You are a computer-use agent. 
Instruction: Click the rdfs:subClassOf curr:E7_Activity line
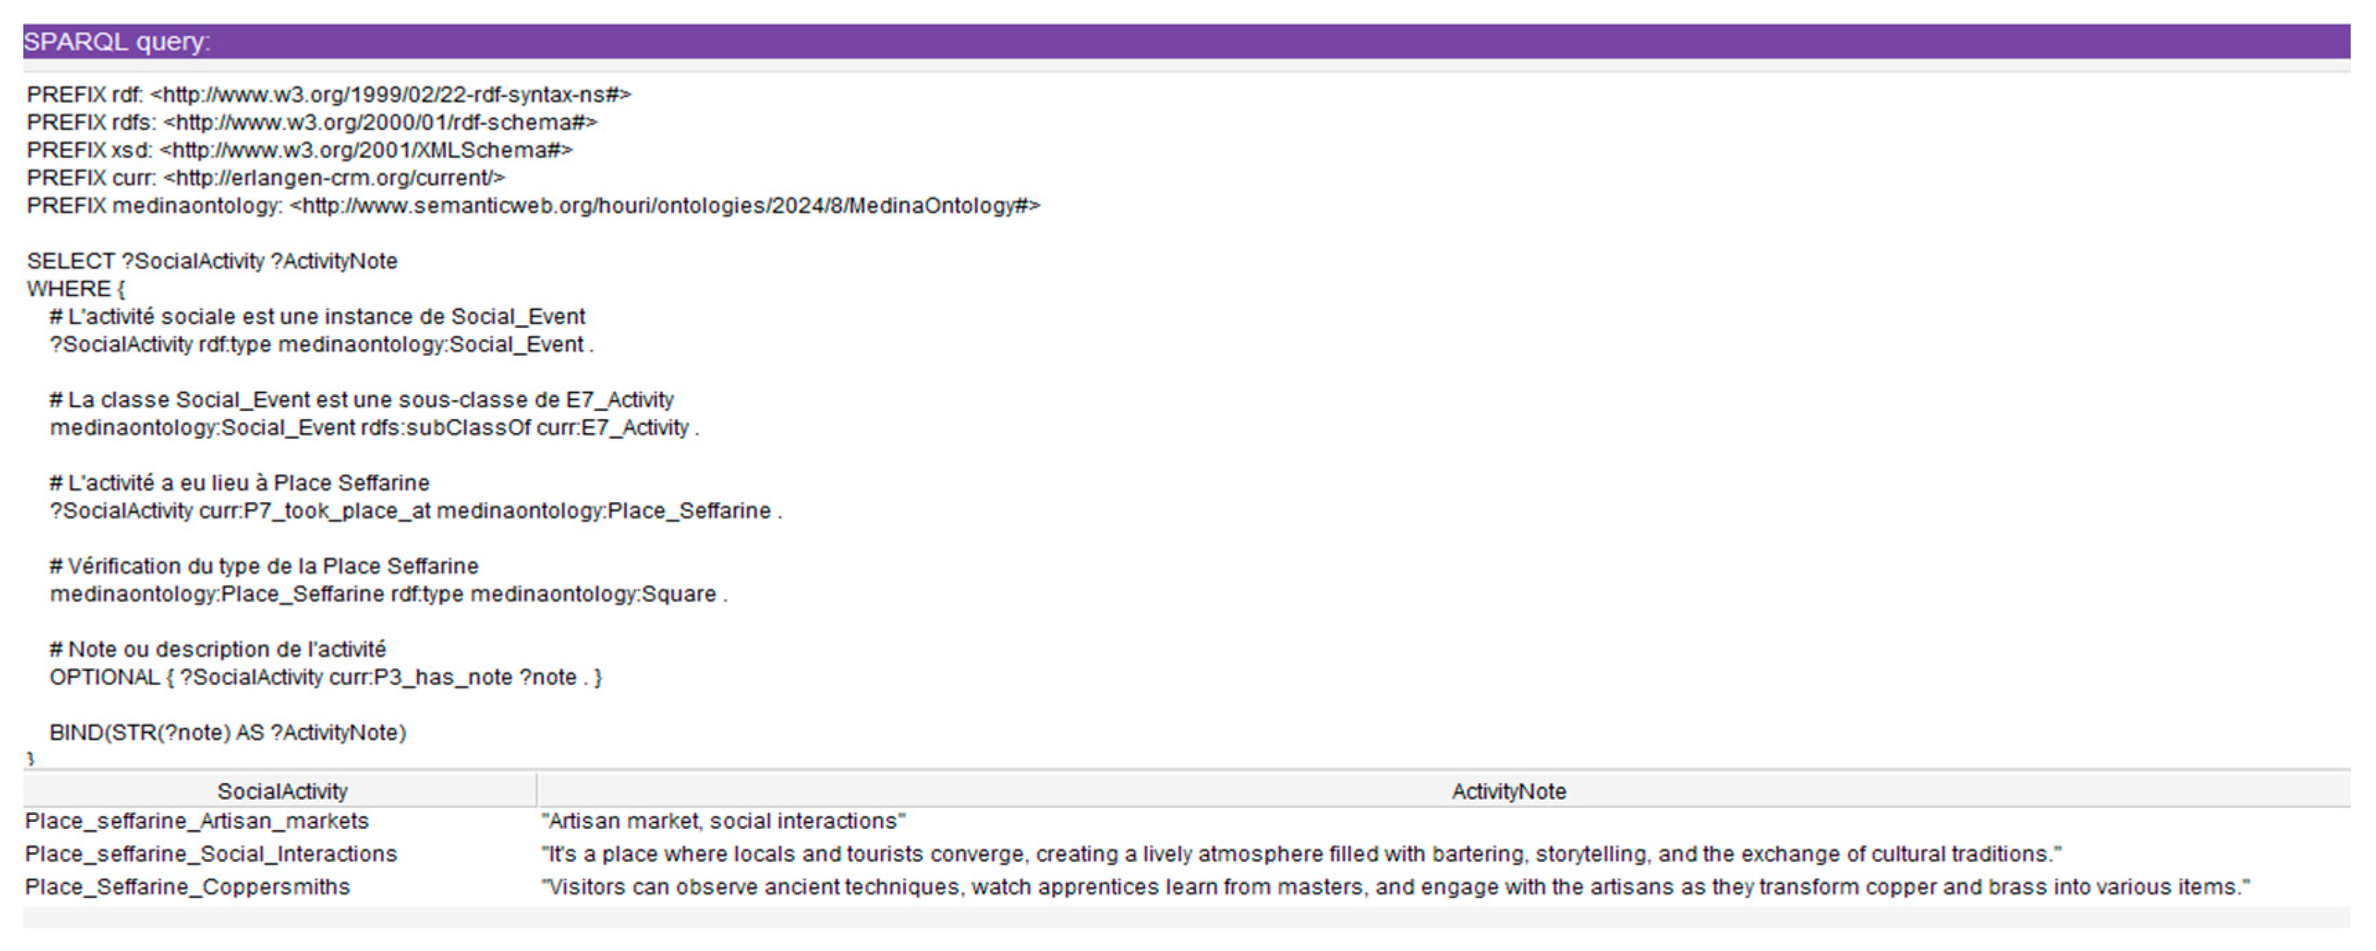(x=374, y=428)
